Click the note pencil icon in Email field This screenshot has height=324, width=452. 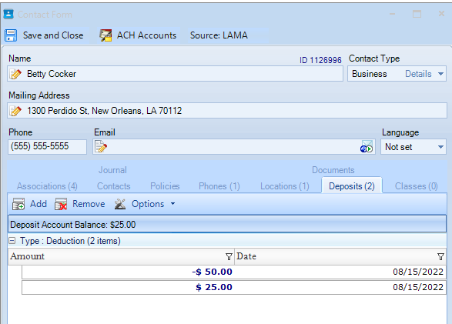101,146
